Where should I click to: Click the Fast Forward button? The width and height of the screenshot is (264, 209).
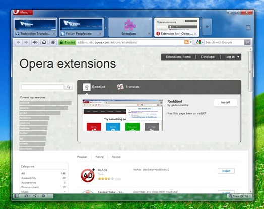click(x=35, y=42)
